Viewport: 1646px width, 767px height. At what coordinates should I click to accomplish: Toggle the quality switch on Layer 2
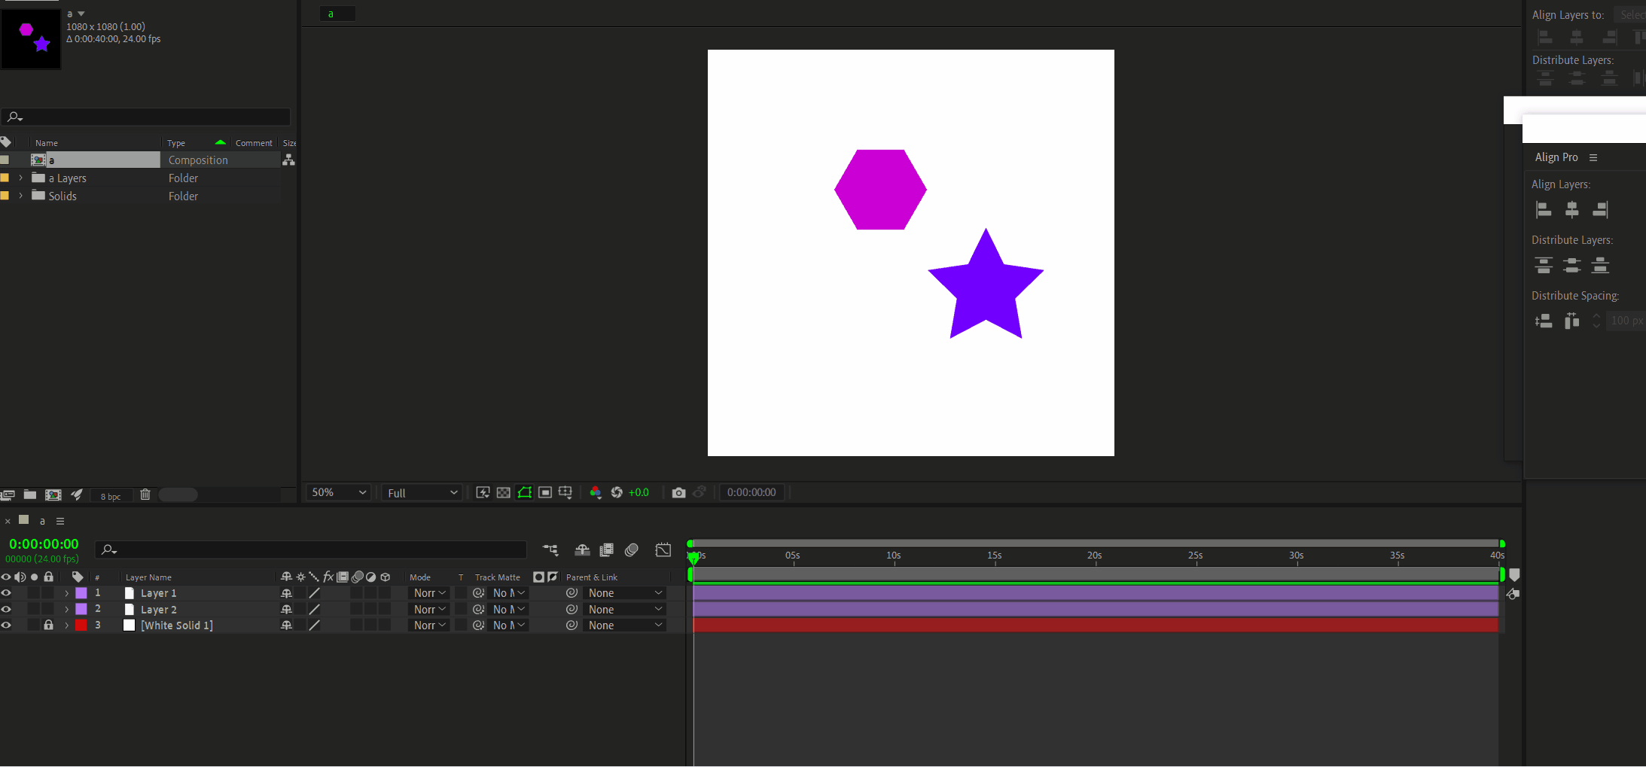[x=315, y=610]
